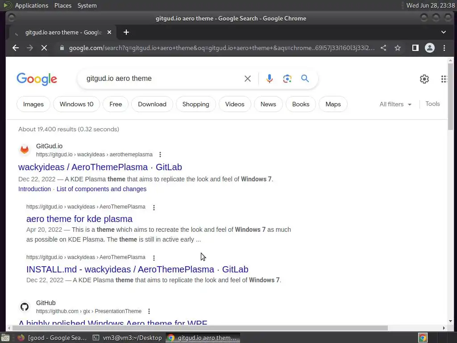Open search Tools

tap(432, 104)
